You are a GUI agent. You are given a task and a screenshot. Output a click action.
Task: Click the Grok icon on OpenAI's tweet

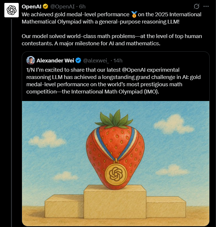coord(196,6)
